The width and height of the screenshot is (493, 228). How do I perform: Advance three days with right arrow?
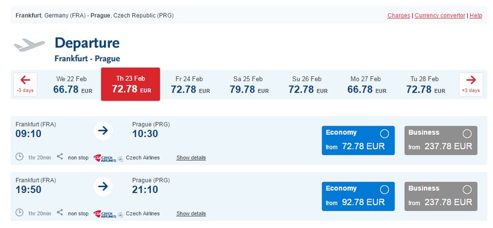(x=471, y=84)
